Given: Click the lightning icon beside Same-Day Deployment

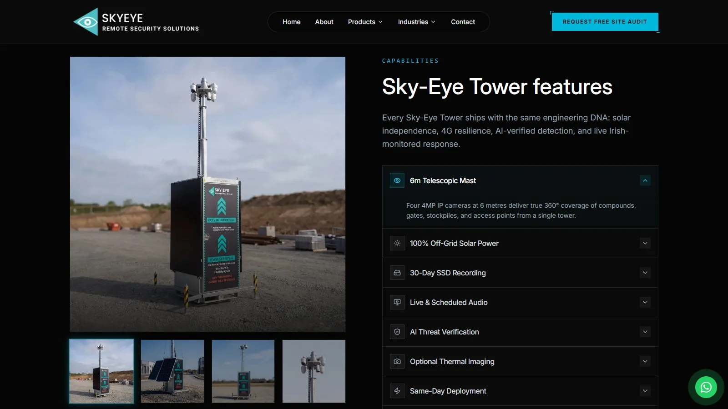Looking at the screenshot, I should [397, 391].
